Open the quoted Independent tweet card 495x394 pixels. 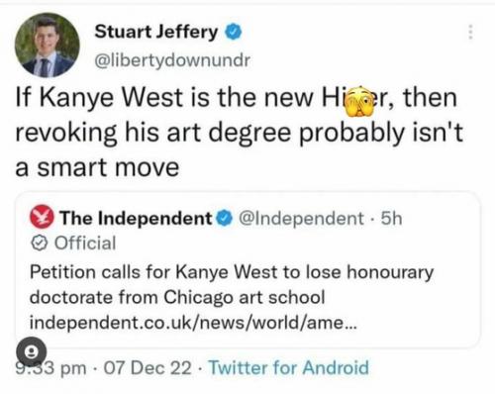(247, 269)
